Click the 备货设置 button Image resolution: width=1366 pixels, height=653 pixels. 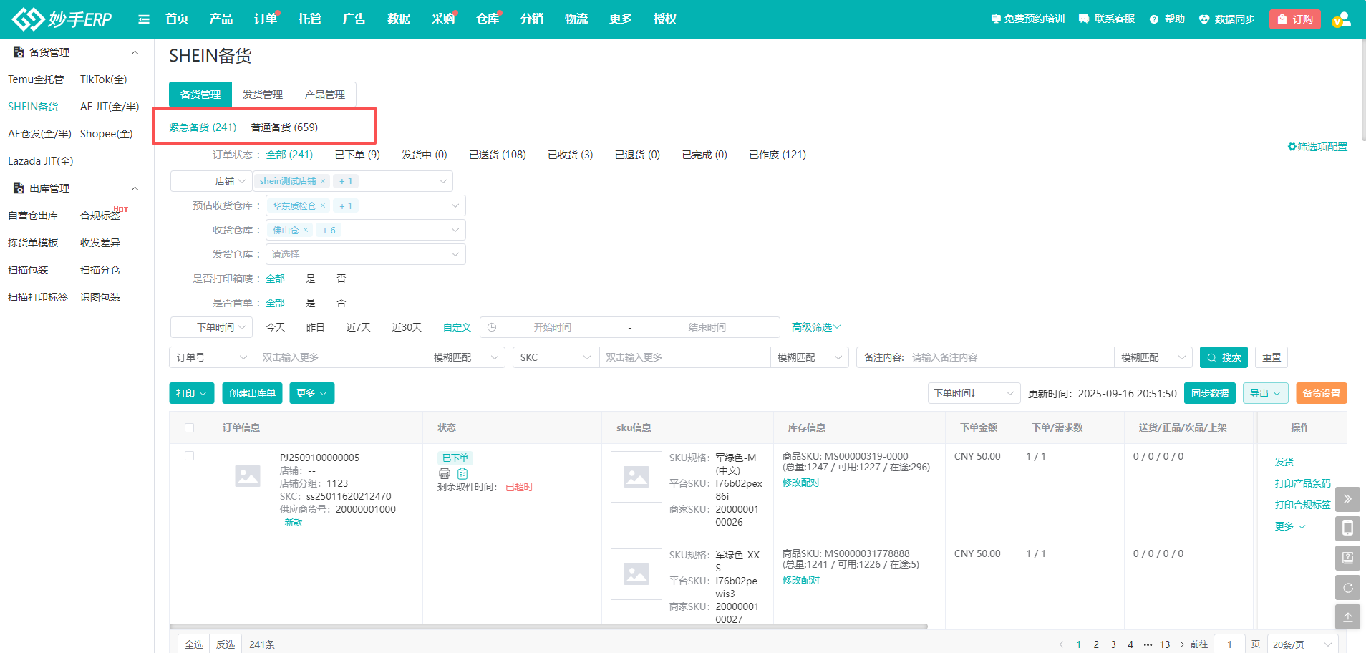pos(1322,393)
